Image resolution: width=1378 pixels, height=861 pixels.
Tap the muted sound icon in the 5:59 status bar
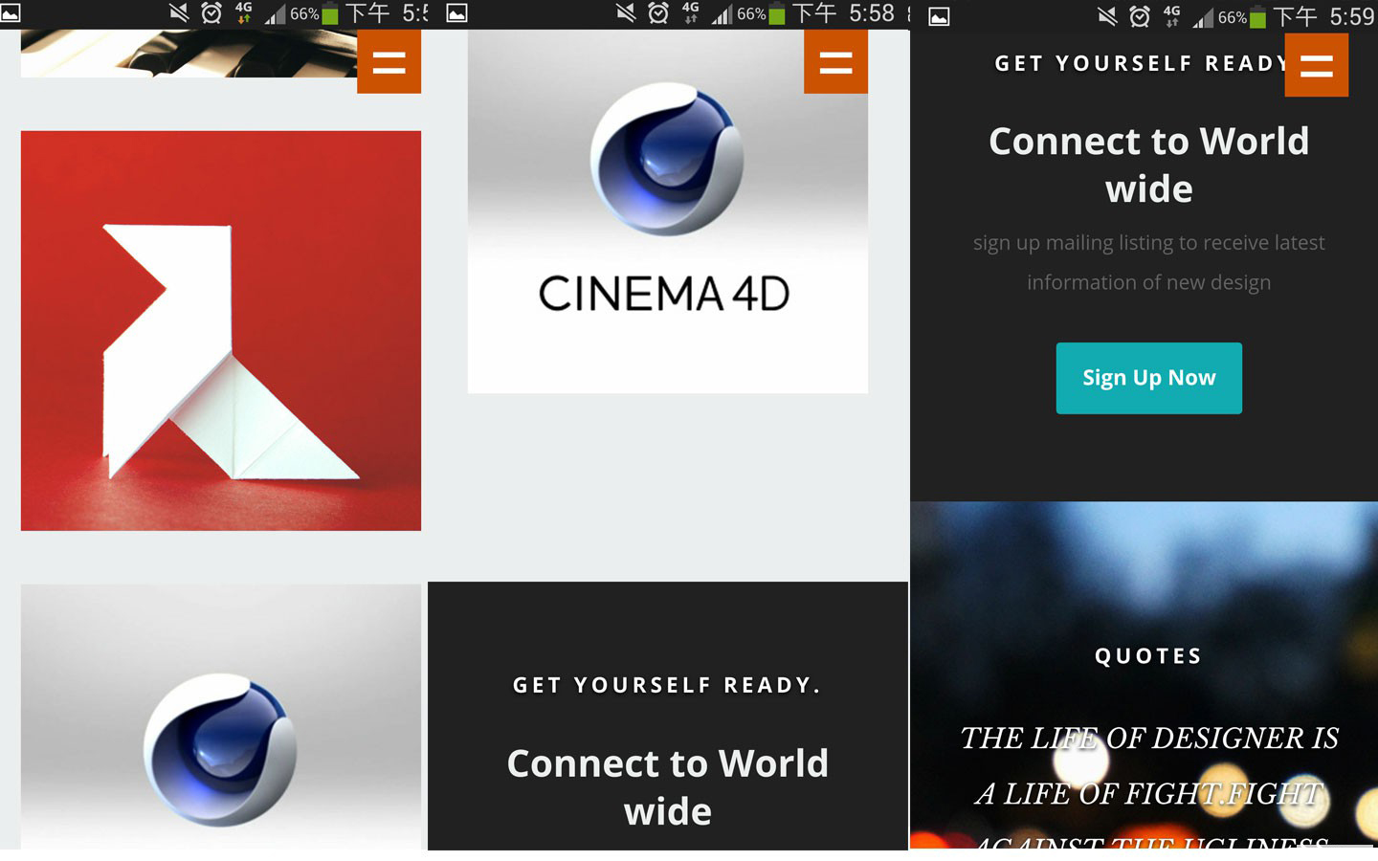click(1107, 16)
